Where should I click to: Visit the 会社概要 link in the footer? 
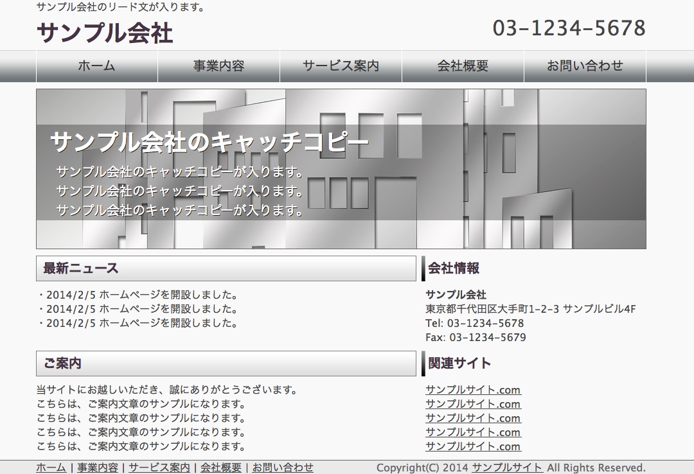pos(221,468)
